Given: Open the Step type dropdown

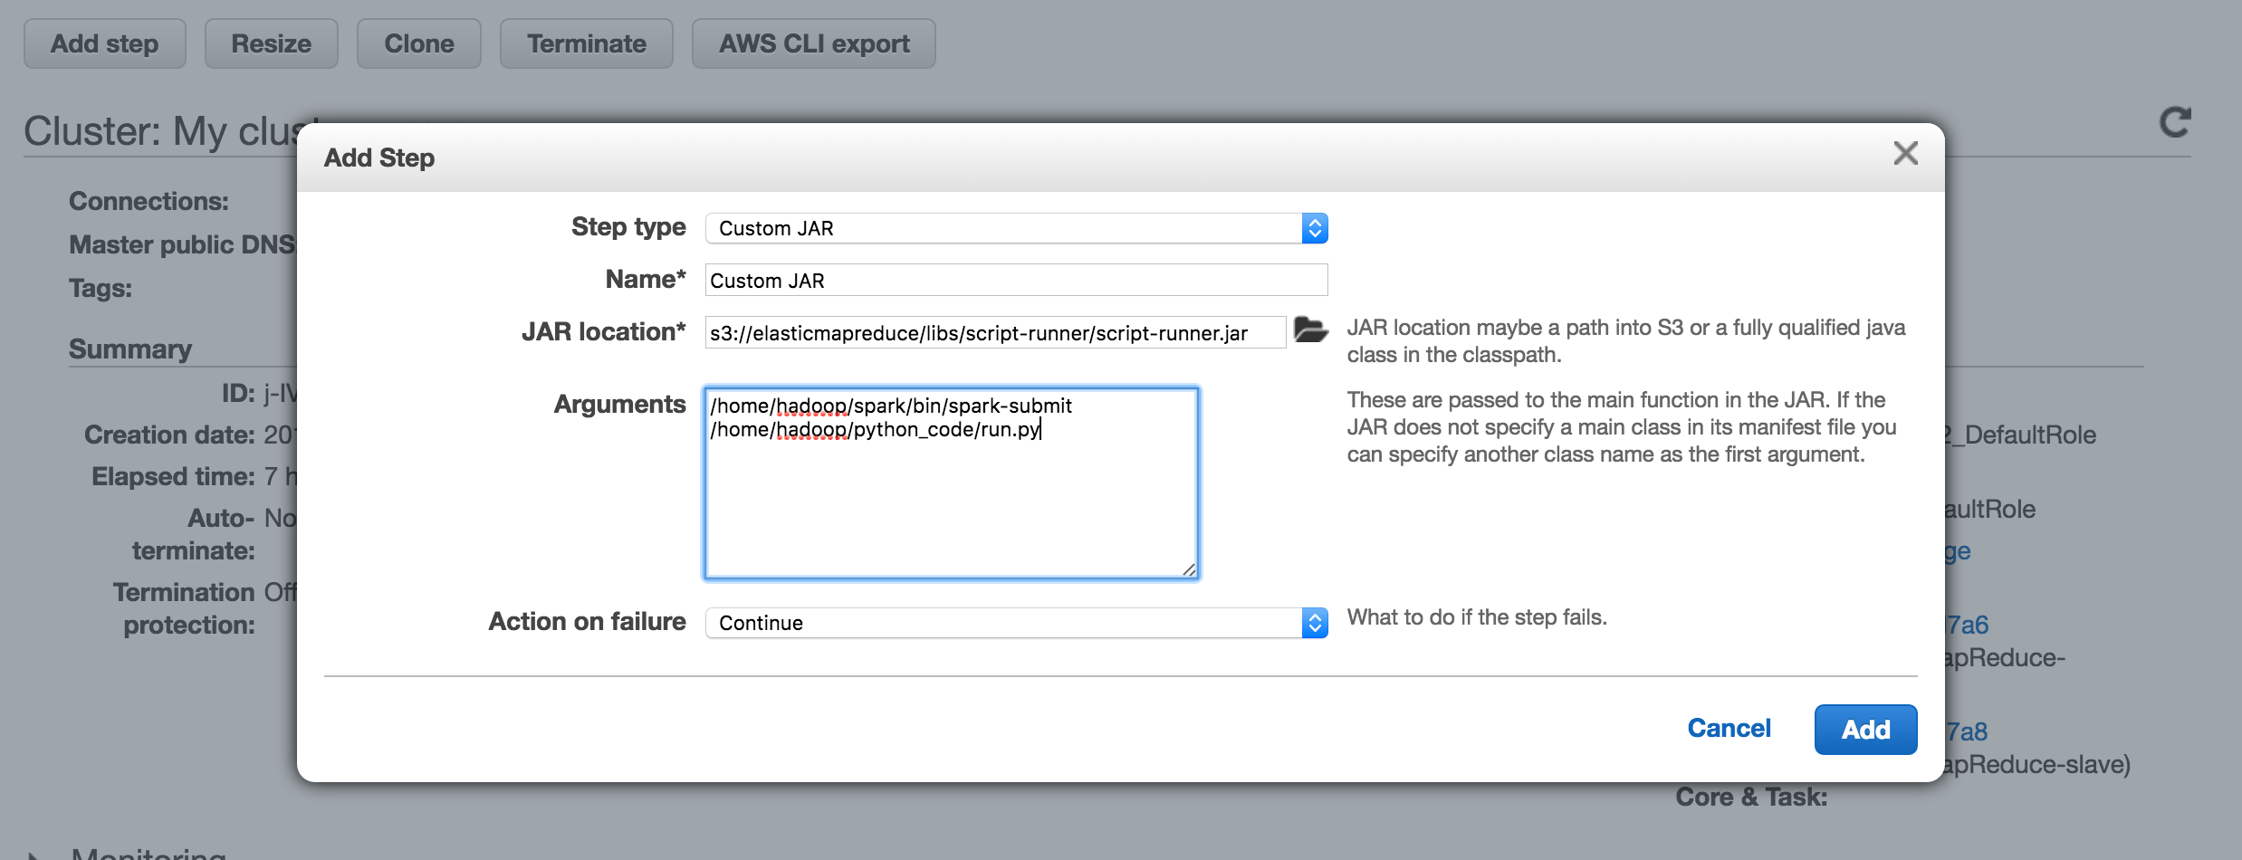Looking at the screenshot, I should coord(1014,228).
